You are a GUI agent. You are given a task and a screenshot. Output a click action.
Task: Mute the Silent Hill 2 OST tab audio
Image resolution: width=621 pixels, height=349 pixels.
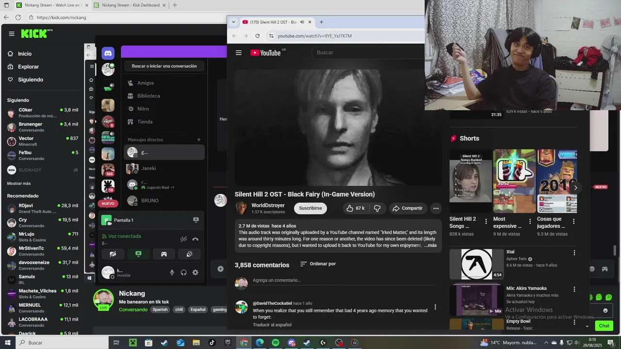point(302,22)
